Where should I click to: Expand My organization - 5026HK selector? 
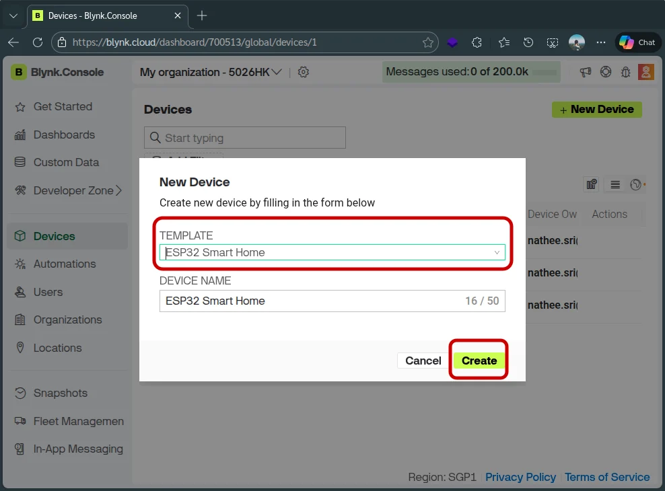pos(211,72)
